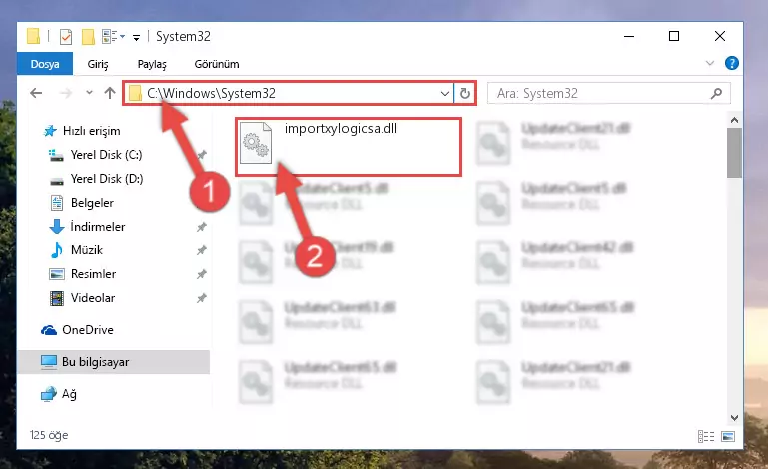
Task: Click the Properties checkmark icon in title bar
Action: [x=66, y=37]
